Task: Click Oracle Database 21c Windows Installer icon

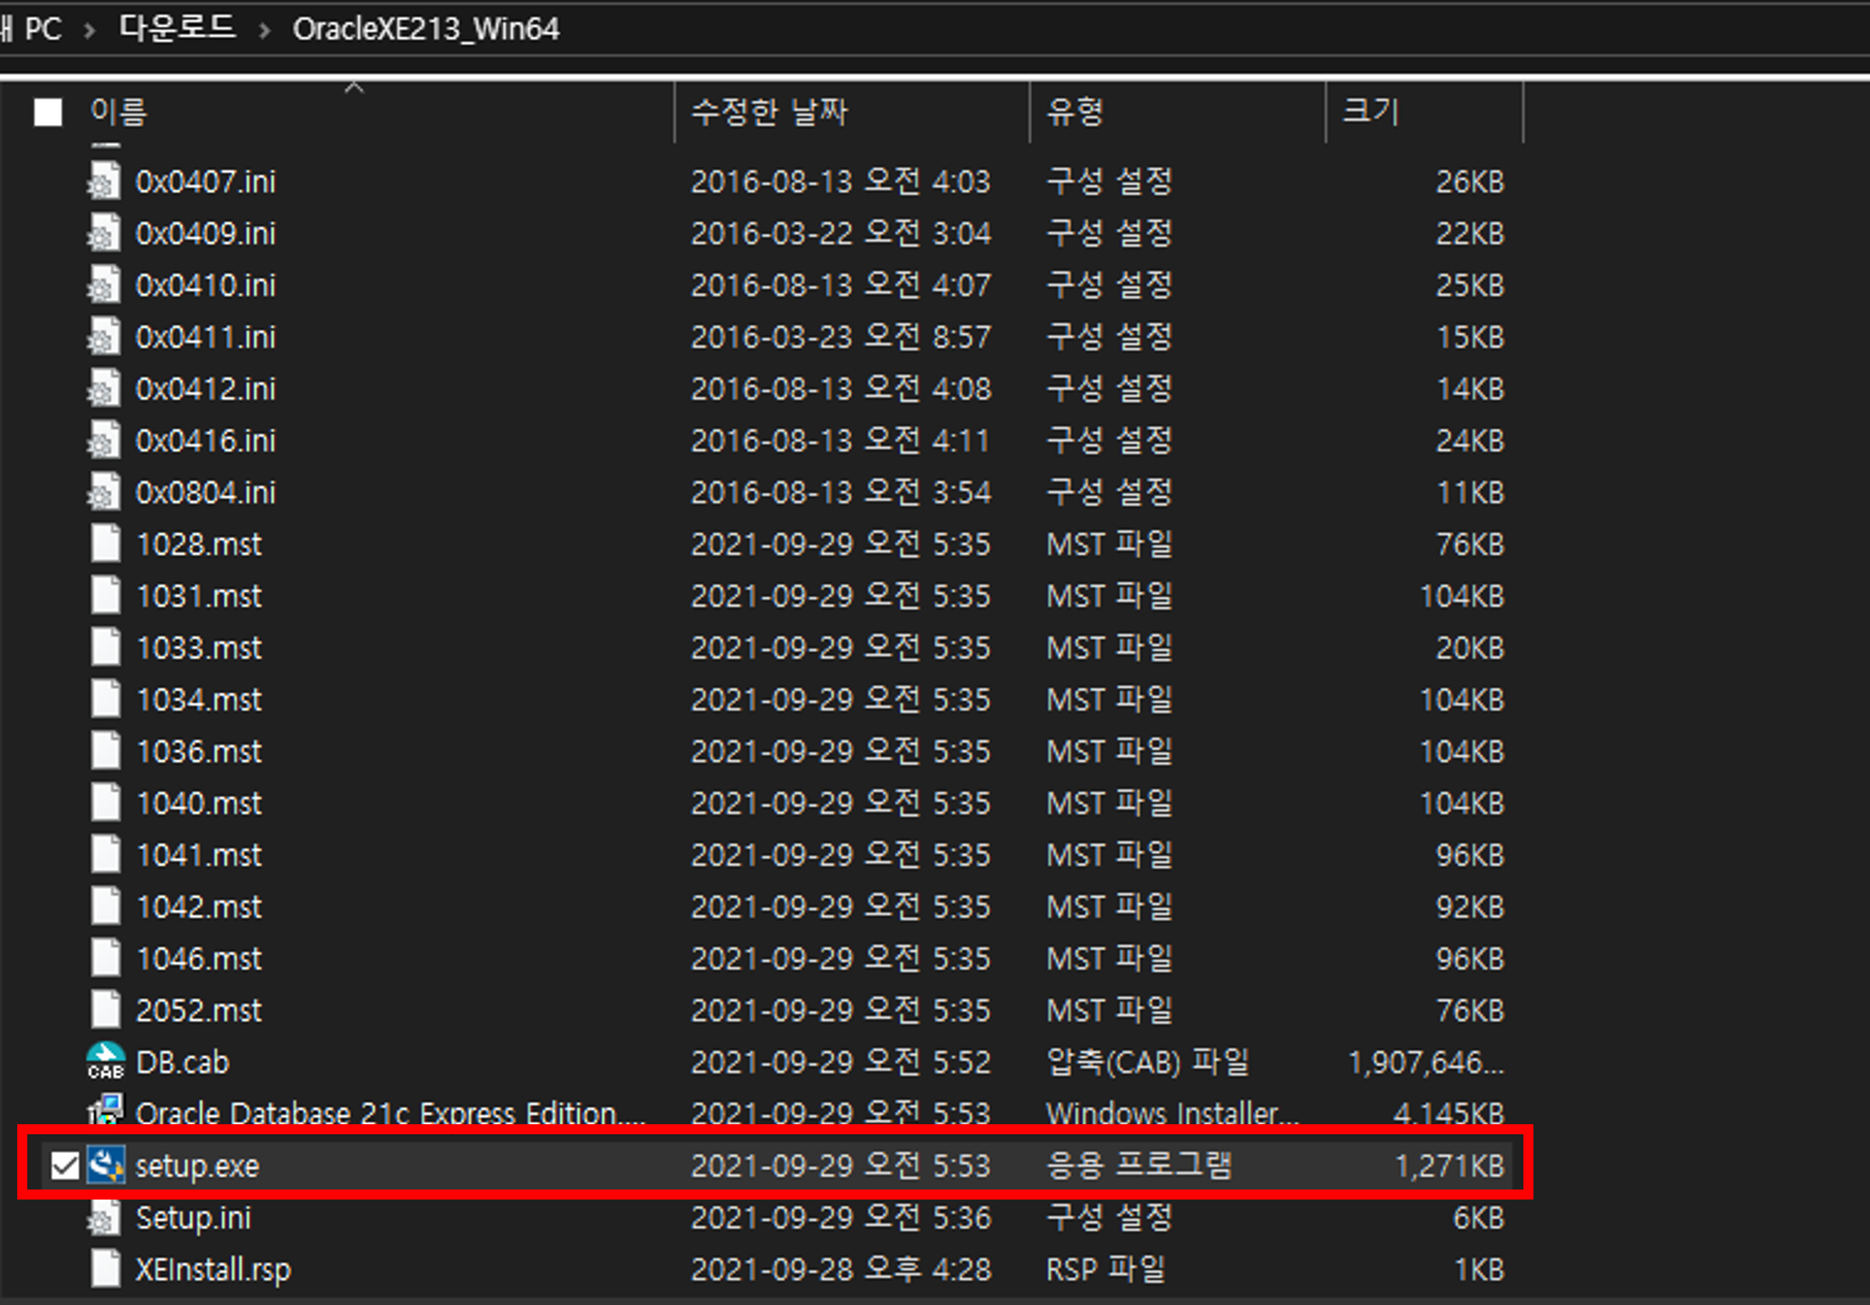Action: (x=105, y=1111)
